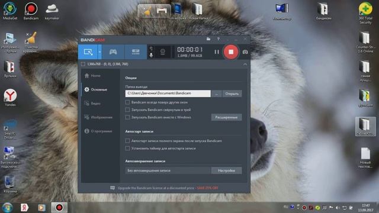Enable timer for autostart recording checkbox
Screen dimensions: 379x213
[x=127, y=149]
